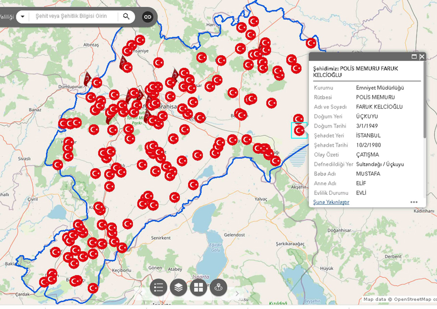Select the marker directly above highlighted marker
437x309 pixels.
click(x=298, y=119)
